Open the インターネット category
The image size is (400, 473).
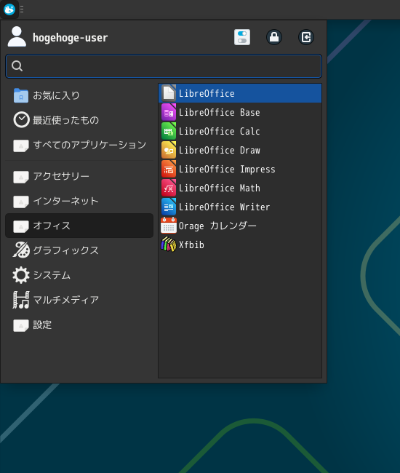[79, 201]
